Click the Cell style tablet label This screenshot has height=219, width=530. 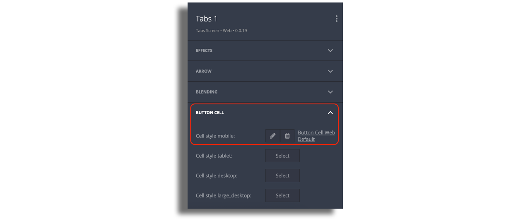214,156
